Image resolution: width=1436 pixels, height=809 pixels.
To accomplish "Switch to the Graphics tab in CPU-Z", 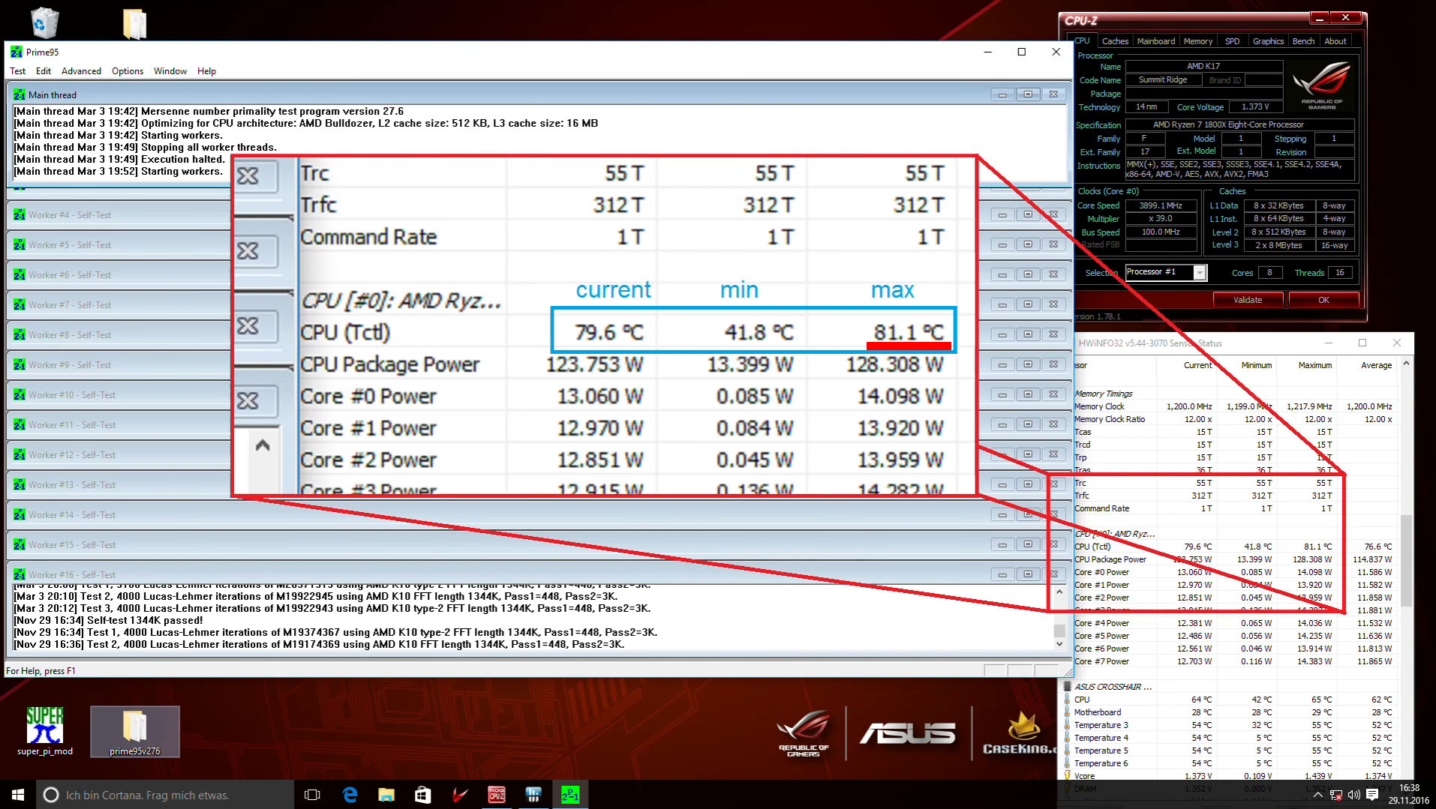I will 1268,41.
